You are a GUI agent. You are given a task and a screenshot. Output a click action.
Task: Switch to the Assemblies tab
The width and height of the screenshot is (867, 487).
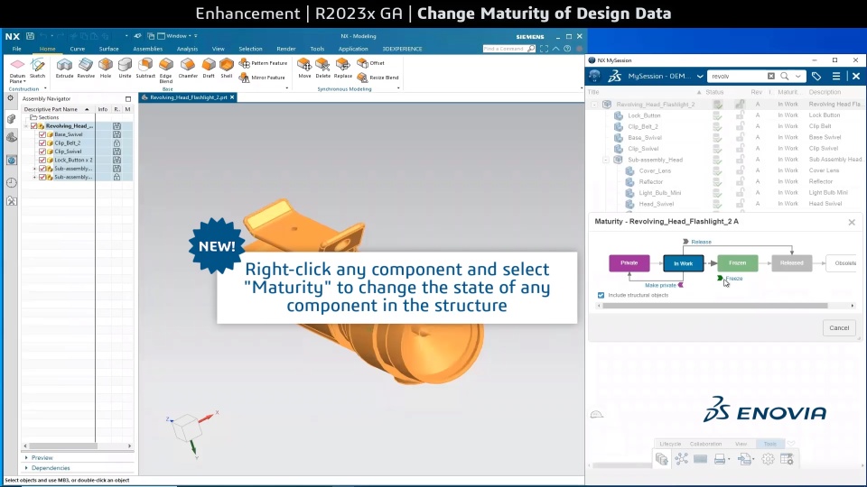147,49
